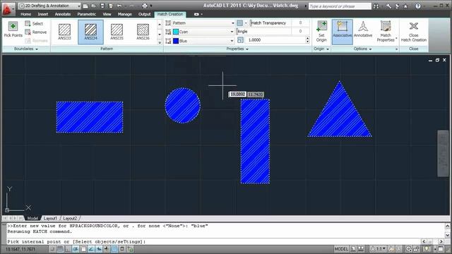Click the search keyword input field
The image size is (452, 254).
pyautogui.click(x=340, y=6)
